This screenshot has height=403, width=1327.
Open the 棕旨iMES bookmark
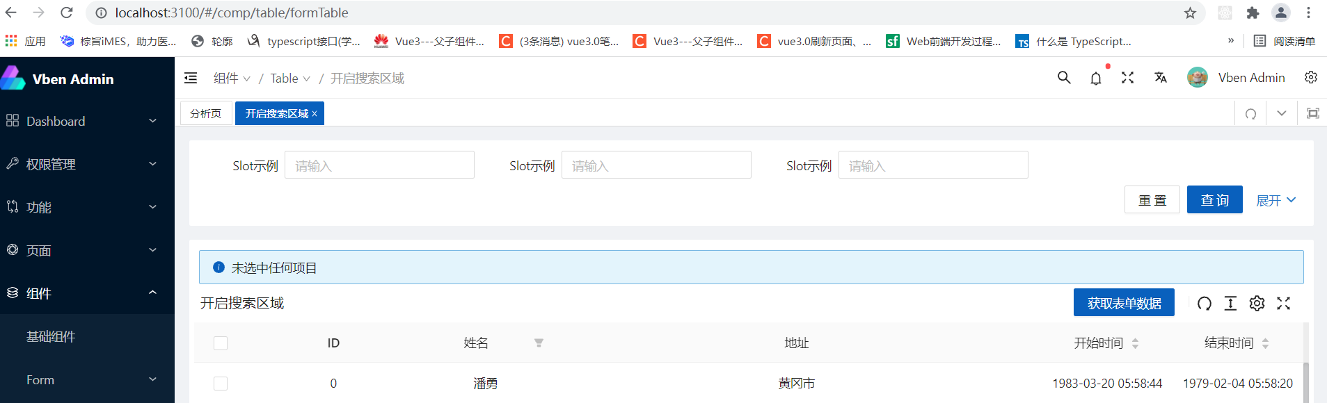click(118, 42)
